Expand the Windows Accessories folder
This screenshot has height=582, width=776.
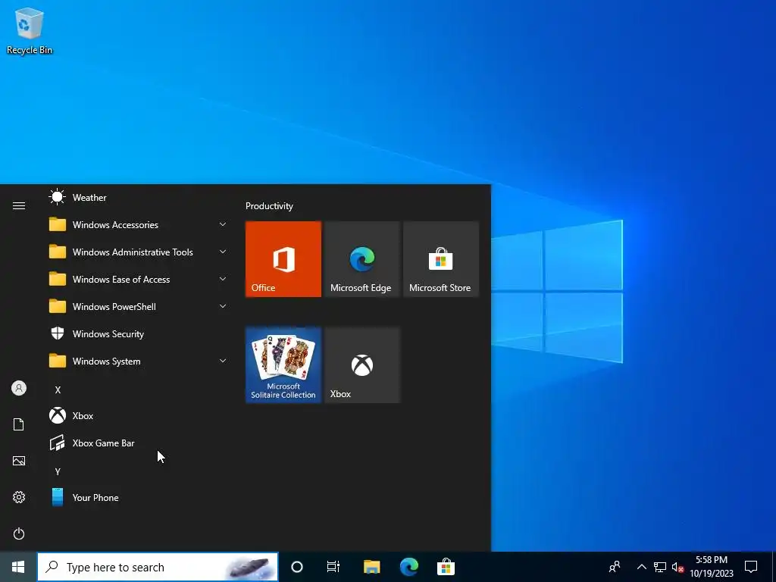[138, 224]
